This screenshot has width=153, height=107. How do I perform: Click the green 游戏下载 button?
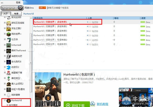pos(77,104)
